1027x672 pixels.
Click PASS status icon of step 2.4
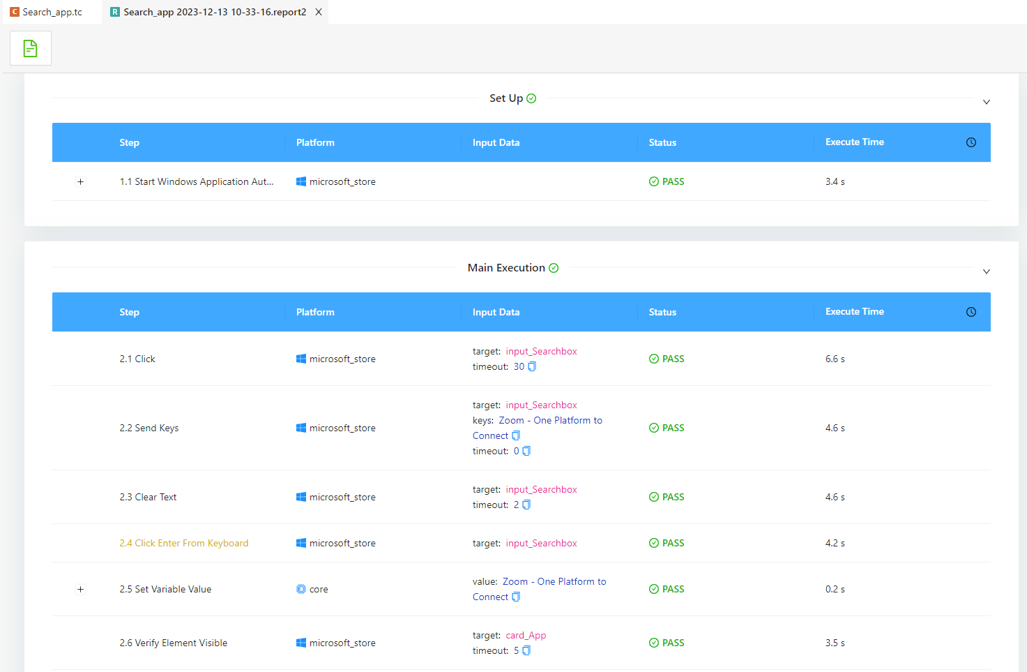(654, 543)
